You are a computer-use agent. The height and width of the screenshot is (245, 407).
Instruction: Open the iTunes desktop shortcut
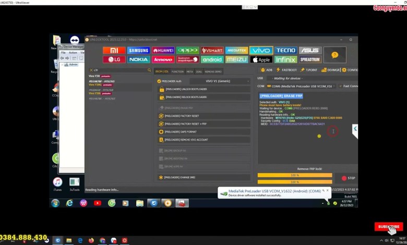(57, 184)
